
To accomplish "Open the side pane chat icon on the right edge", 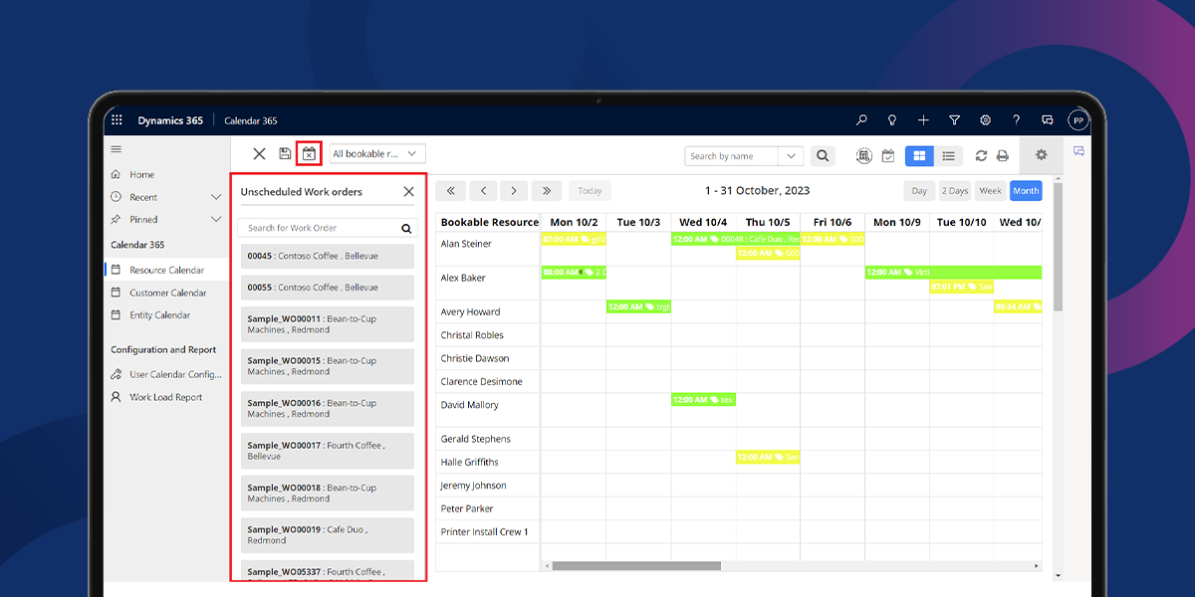I will 1078,151.
